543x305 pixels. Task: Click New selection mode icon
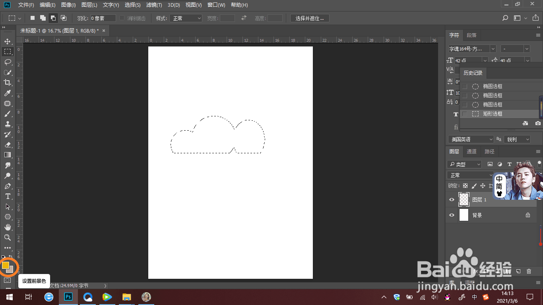pos(33,18)
